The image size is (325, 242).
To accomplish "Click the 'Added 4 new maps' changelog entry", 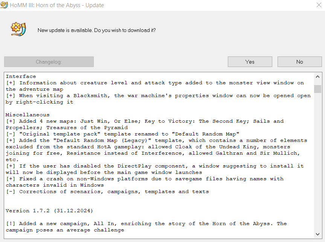I will (145, 124).
